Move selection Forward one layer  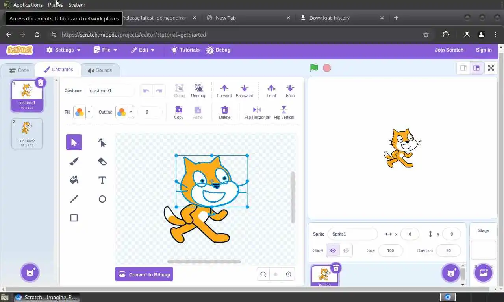coord(224,91)
